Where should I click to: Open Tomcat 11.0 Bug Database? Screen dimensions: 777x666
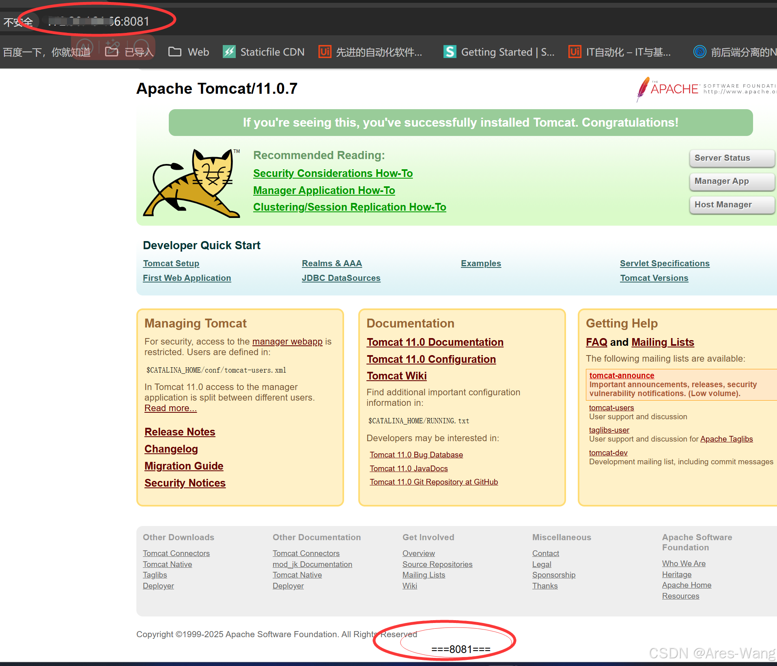(x=416, y=455)
